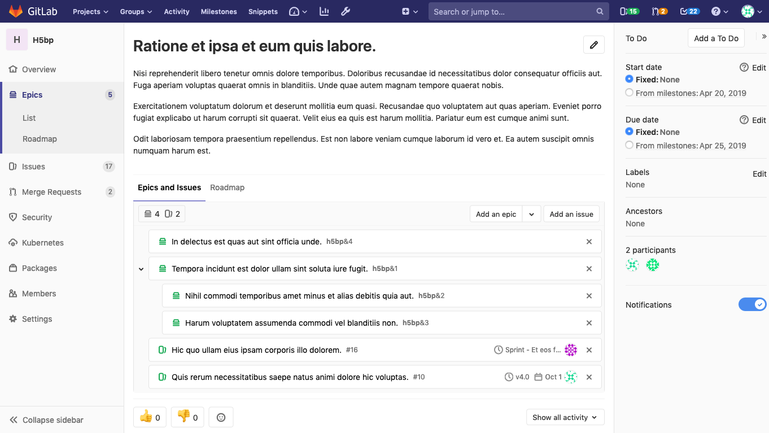Click the Add a To Do button
769x433 pixels.
[716, 38]
